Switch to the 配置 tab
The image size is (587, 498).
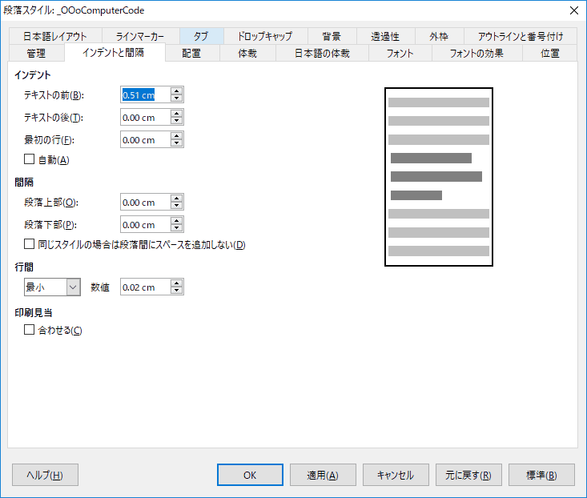click(191, 53)
